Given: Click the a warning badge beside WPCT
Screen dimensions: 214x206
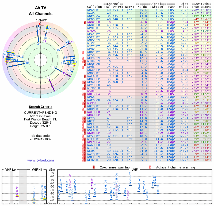Looking at the screenshot, I should [83, 124].
